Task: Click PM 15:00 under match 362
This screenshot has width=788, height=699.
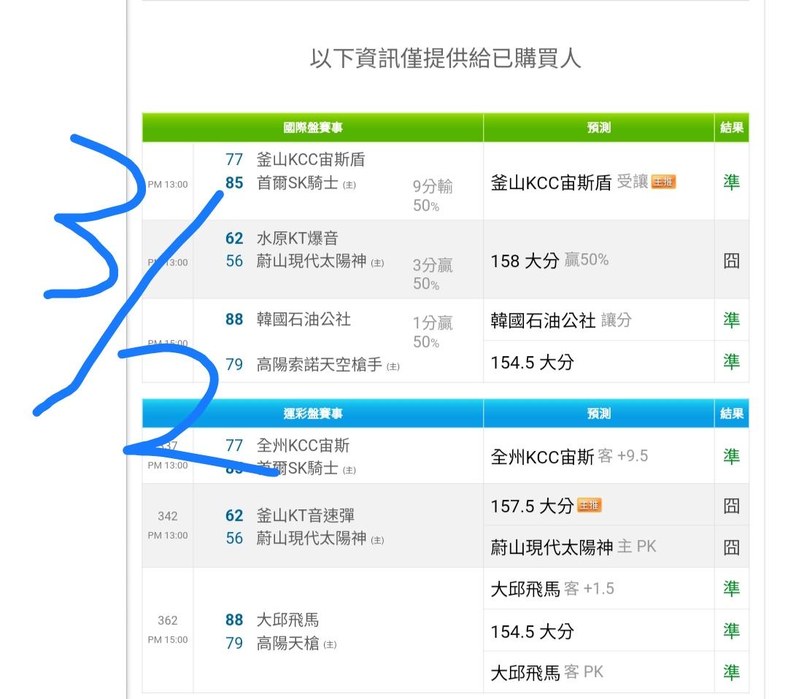Action: coord(168,640)
